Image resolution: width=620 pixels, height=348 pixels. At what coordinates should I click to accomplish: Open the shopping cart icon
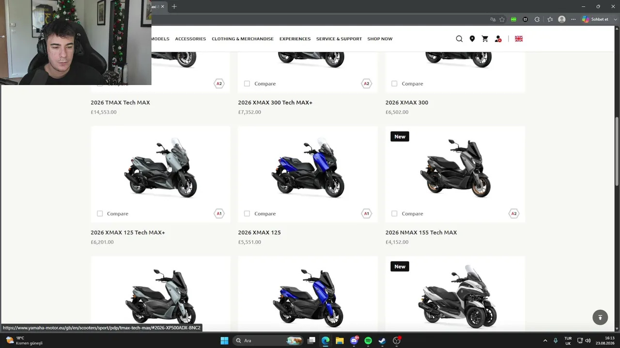pyautogui.click(x=485, y=39)
